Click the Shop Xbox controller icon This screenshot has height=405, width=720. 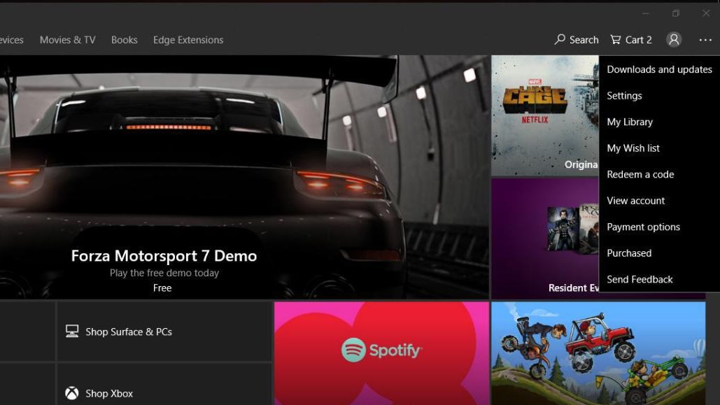71,392
